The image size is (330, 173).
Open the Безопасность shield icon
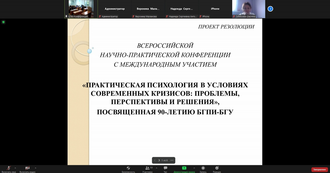click(128, 168)
